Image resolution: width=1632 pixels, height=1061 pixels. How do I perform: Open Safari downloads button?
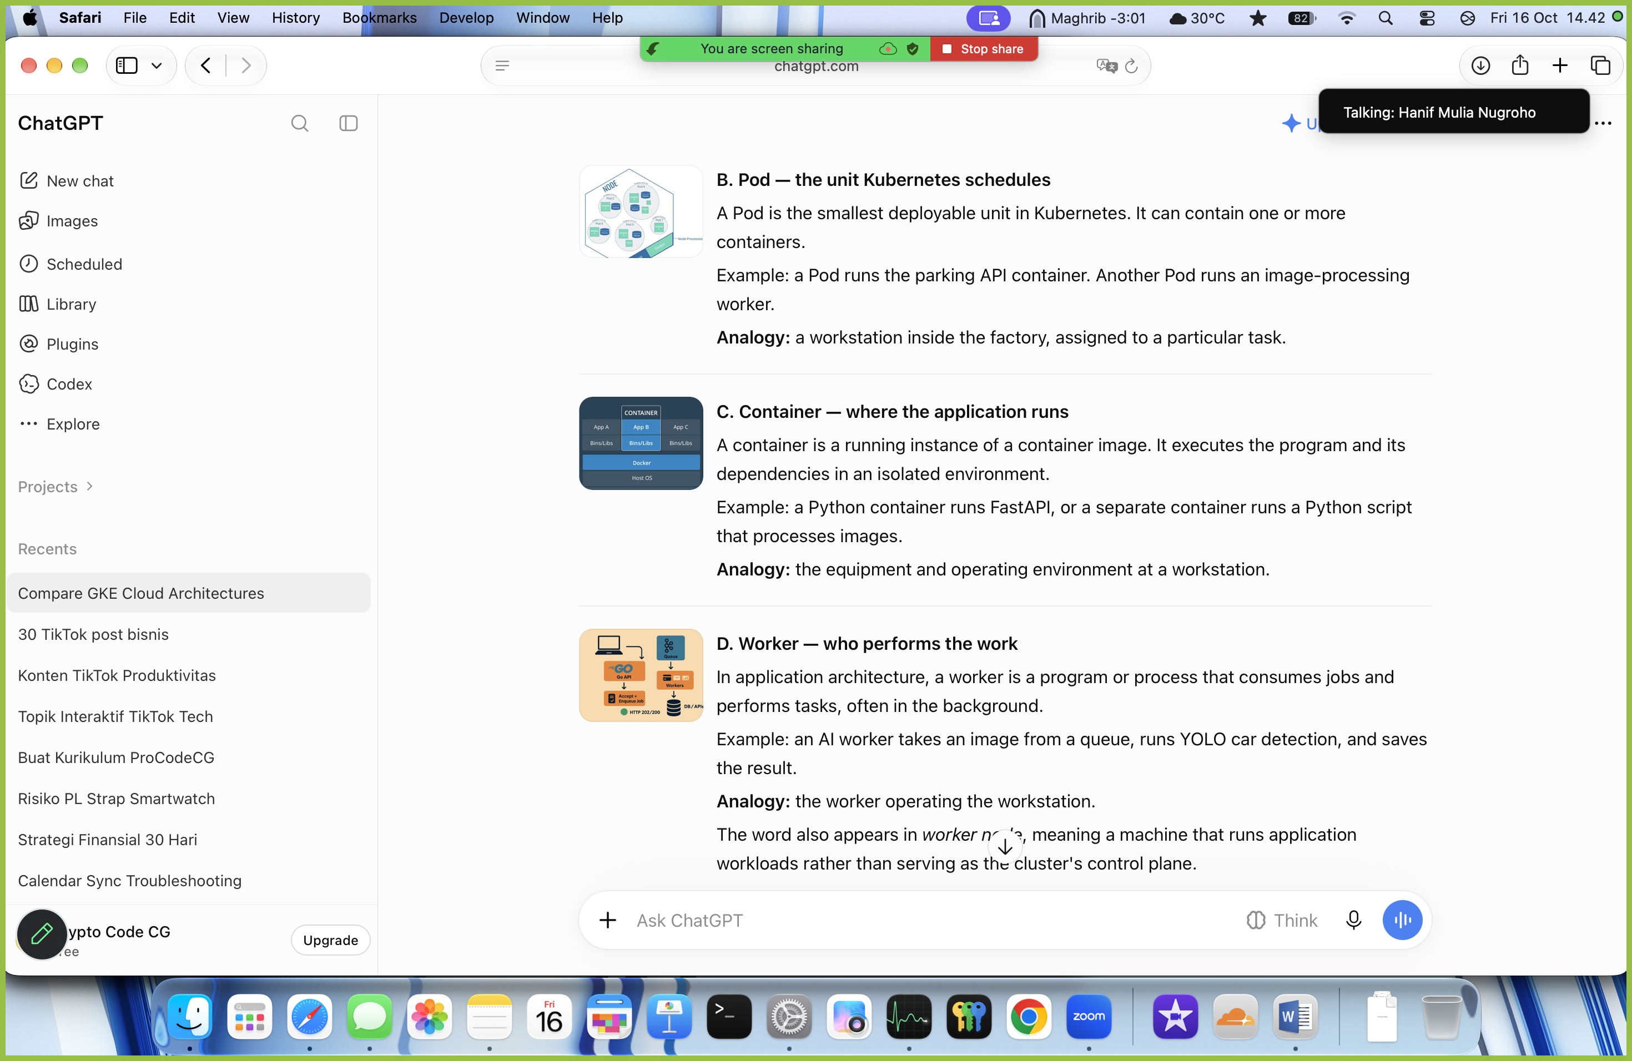[1480, 66]
